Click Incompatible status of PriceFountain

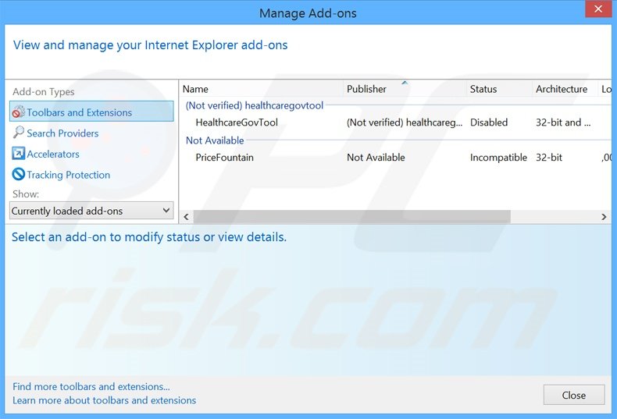click(498, 158)
